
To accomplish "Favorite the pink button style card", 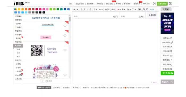I will [x=65, y=36].
